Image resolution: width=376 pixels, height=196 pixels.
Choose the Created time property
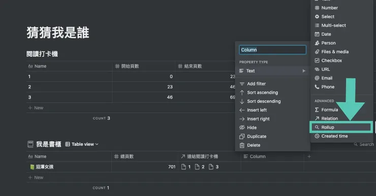pos(341,136)
